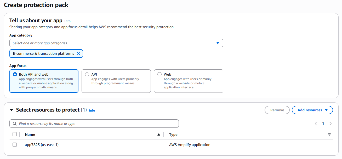342x159 pixels.
Task: Open the App category dropdown
Action: click(x=116, y=43)
